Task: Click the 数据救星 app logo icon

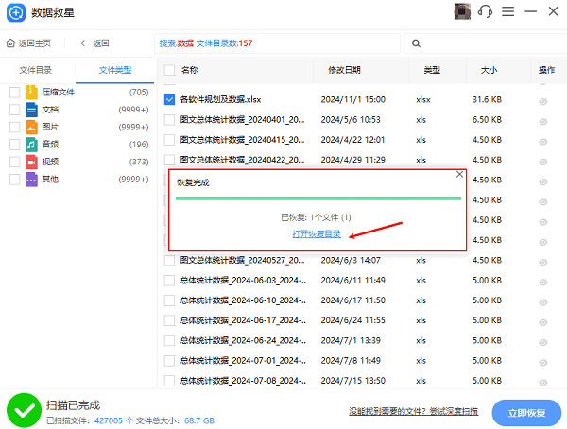Action: click(16, 12)
